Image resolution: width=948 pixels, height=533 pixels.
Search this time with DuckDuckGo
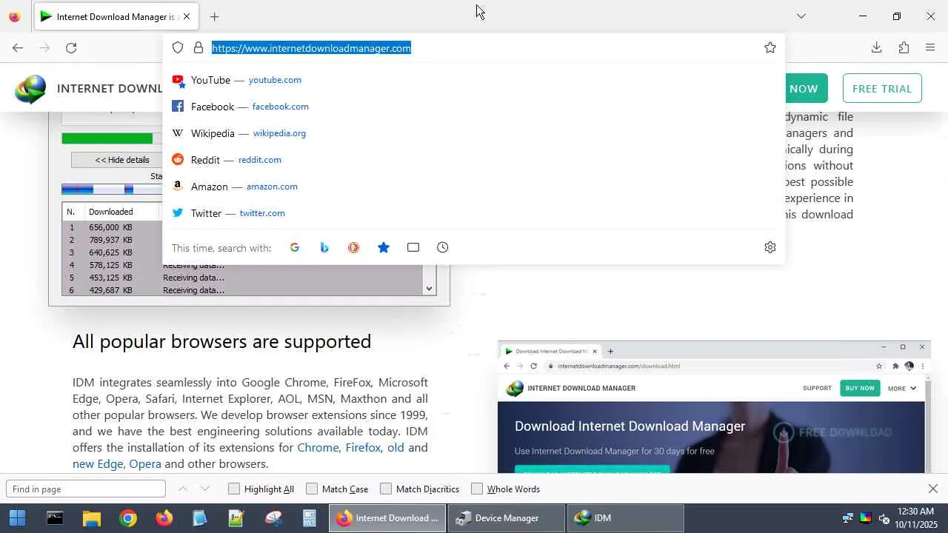(x=354, y=247)
